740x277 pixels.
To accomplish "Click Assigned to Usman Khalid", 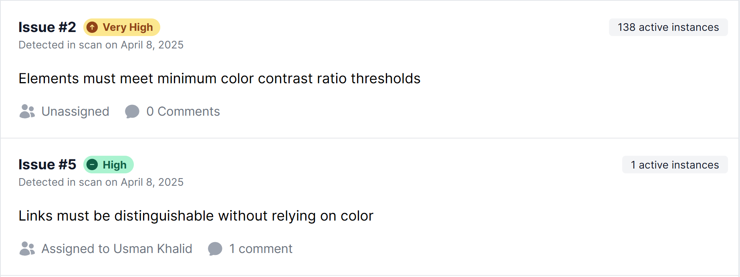I will 117,249.
